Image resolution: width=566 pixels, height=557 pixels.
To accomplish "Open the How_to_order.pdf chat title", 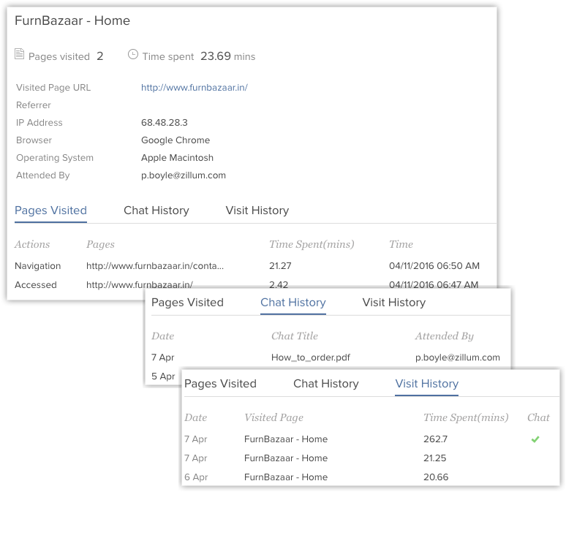I will (311, 357).
